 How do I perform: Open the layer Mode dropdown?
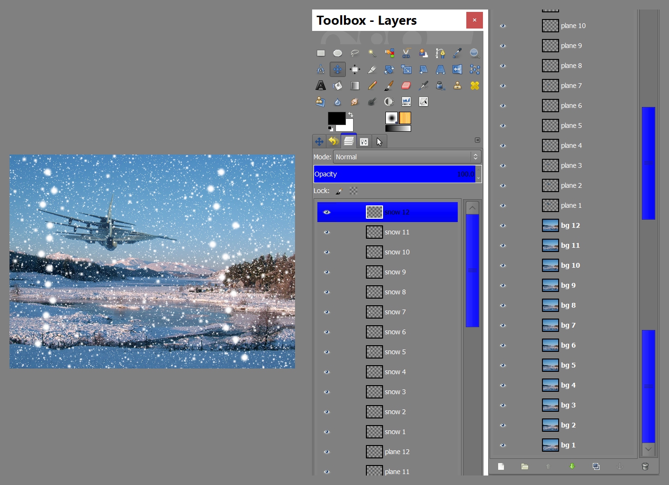point(407,157)
